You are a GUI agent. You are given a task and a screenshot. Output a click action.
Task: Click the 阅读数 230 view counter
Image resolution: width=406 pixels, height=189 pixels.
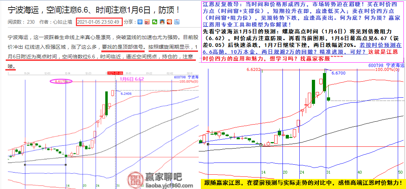21,22
